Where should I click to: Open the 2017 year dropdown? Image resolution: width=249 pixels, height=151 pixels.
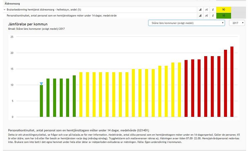coord(237,23)
